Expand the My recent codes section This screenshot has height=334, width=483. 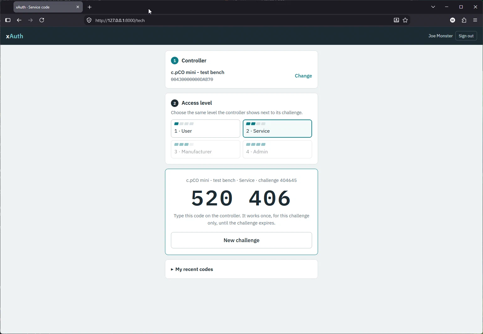192,269
